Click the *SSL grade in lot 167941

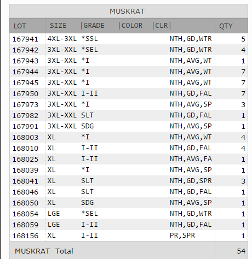click(x=89, y=39)
